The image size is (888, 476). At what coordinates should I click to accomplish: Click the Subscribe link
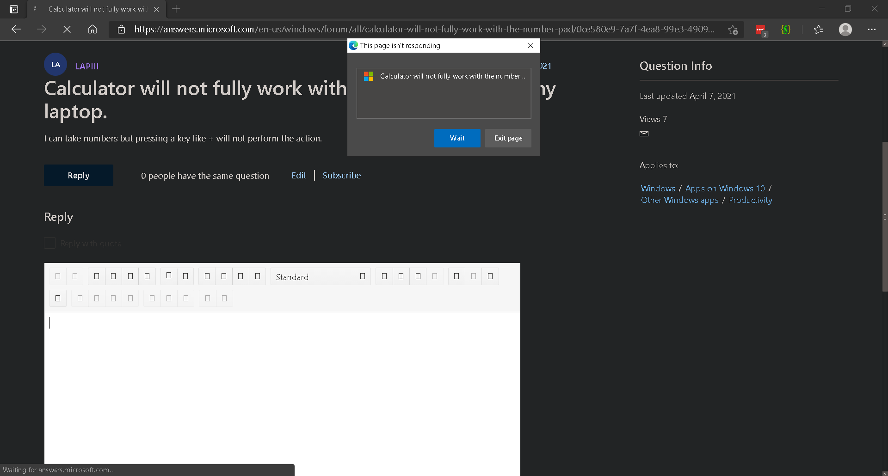(342, 176)
